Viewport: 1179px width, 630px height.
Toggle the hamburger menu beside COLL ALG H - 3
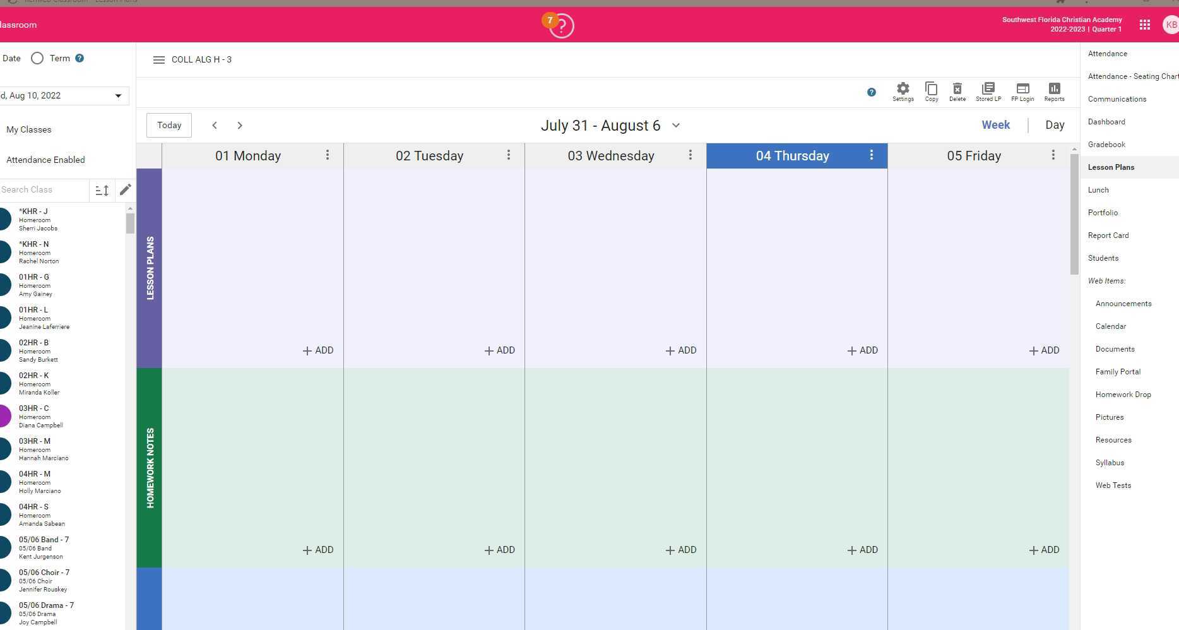click(158, 60)
